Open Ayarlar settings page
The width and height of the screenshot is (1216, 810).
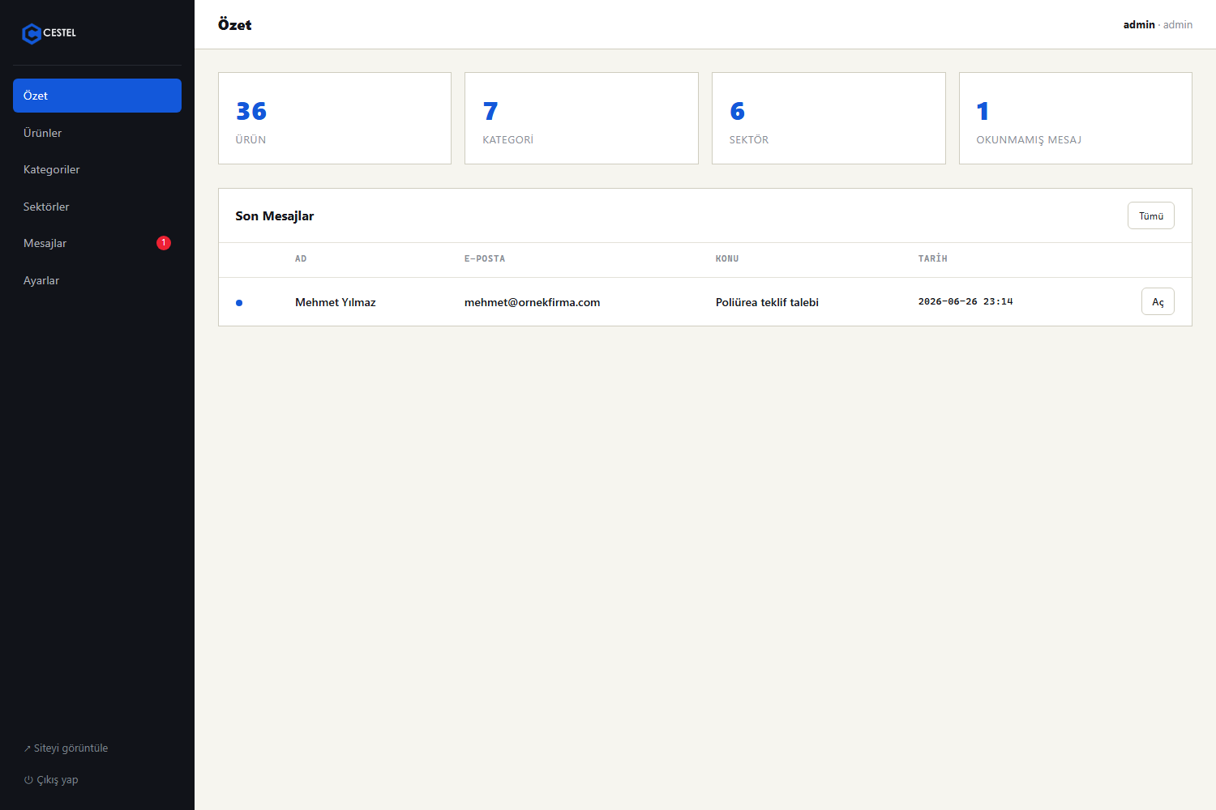coord(97,280)
